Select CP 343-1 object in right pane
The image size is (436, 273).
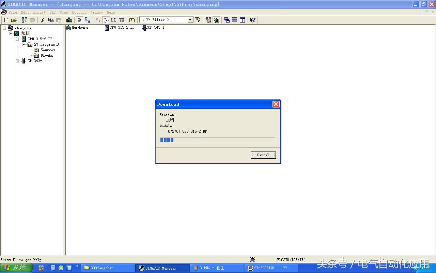pos(153,28)
